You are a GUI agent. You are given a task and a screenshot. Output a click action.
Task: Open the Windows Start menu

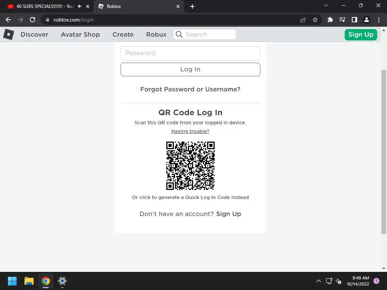(12, 281)
